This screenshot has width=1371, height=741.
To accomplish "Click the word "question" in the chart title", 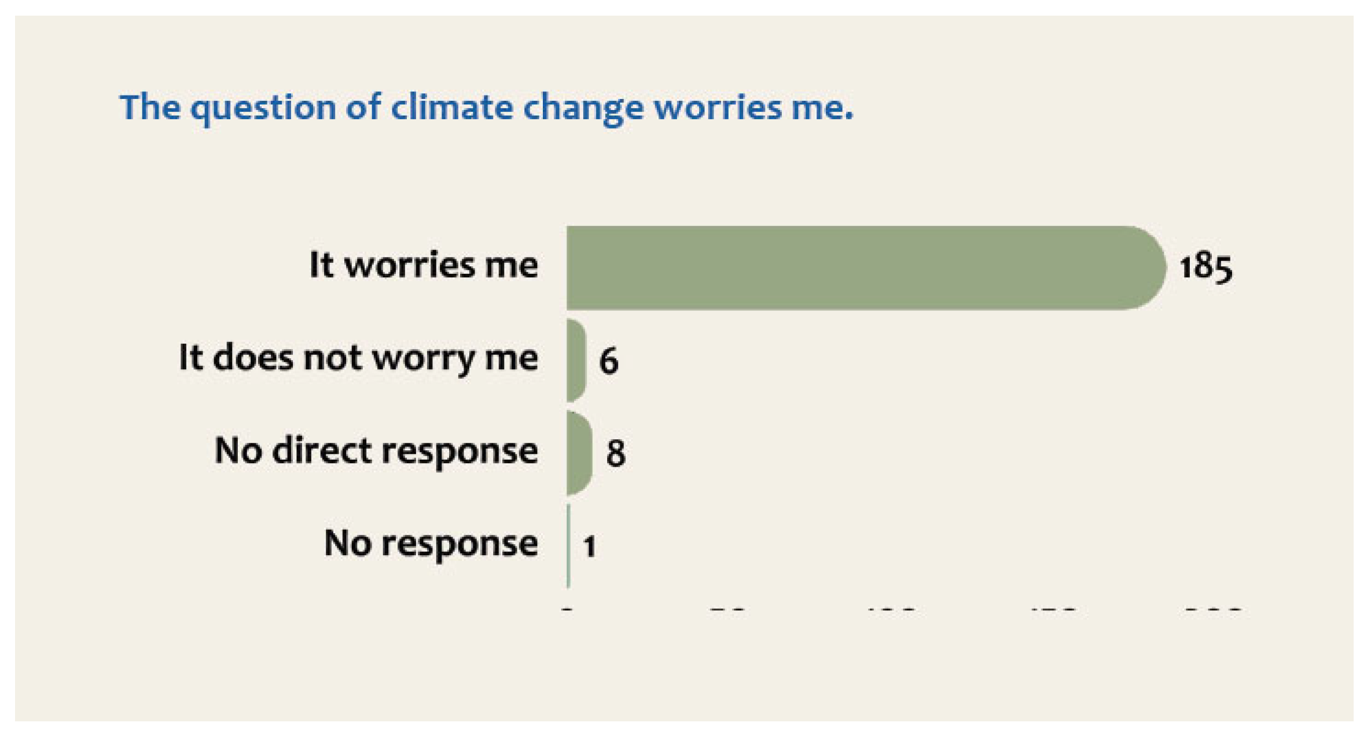I will [x=263, y=109].
